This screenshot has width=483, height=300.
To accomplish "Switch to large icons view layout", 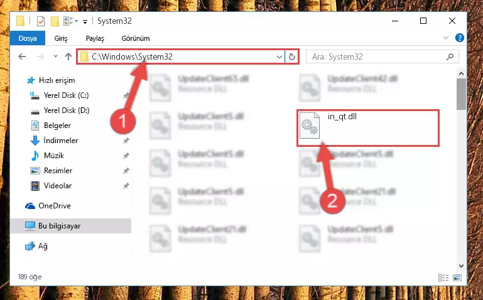I will 457,277.
